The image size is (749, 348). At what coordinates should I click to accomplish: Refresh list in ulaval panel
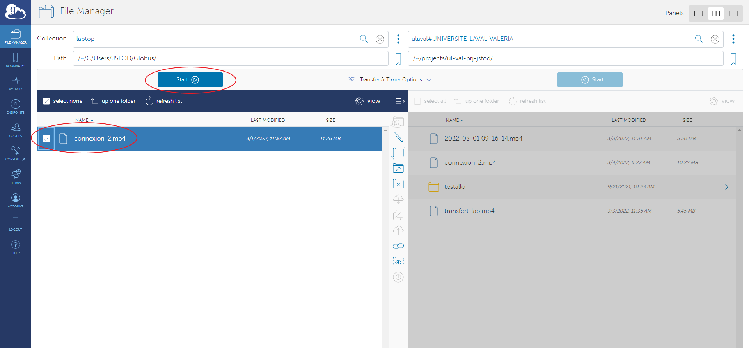coord(527,101)
